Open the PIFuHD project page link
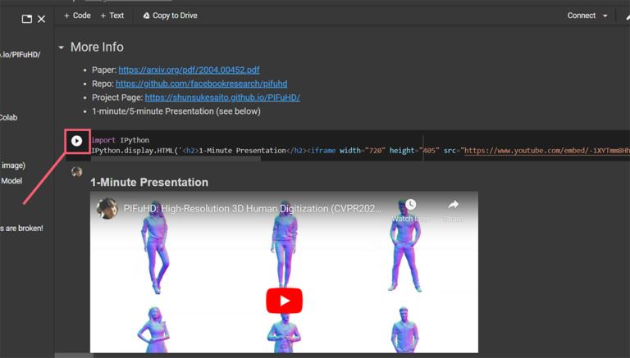This screenshot has width=630, height=358. click(x=222, y=97)
